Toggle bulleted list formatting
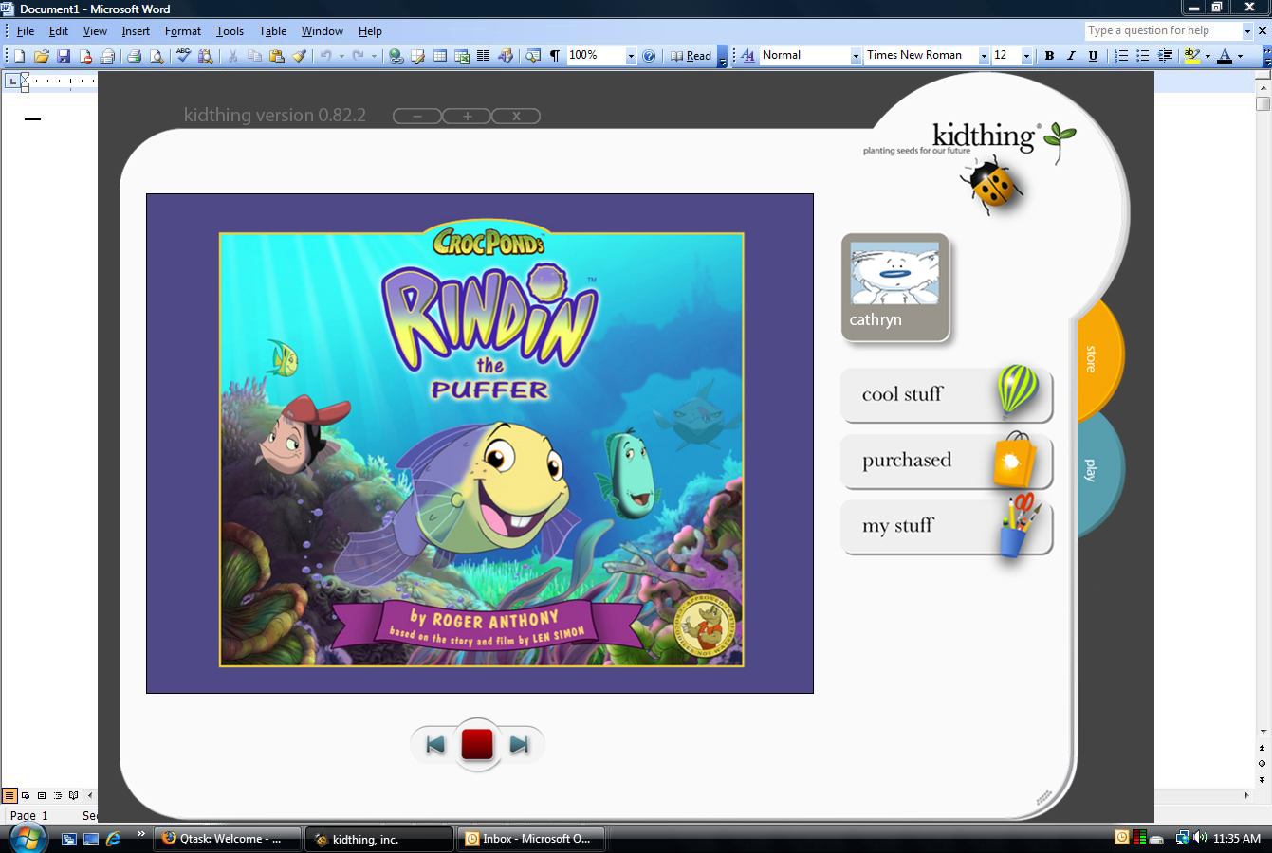 point(1143,56)
